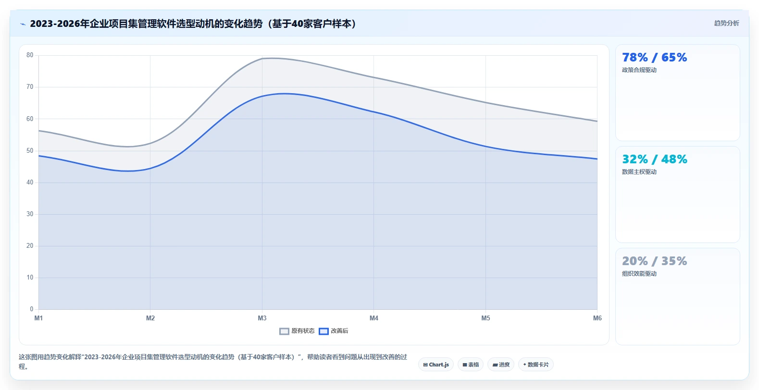
Task: Click the 0 y-axis value
Action: point(32,309)
